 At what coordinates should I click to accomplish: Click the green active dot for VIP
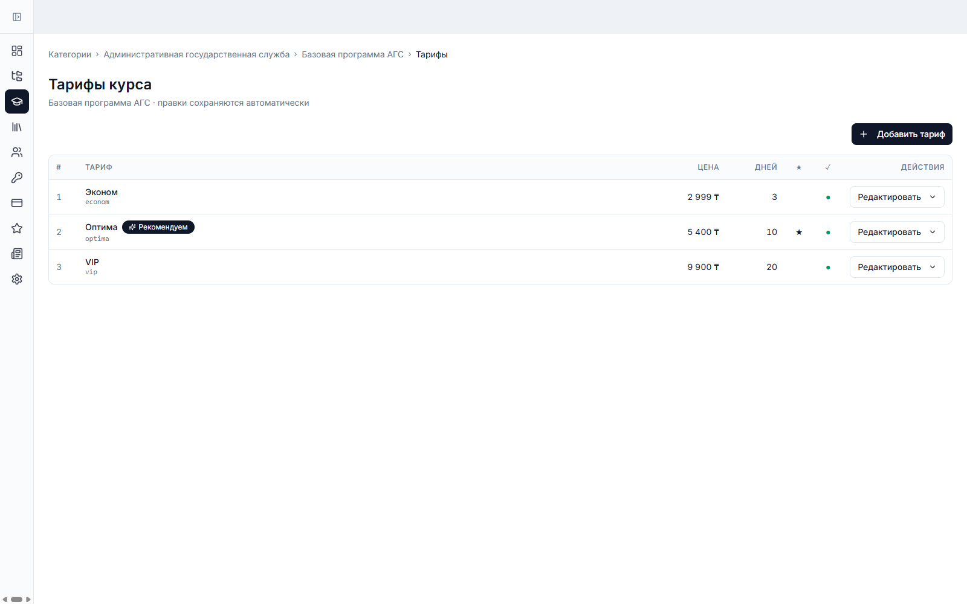click(828, 268)
